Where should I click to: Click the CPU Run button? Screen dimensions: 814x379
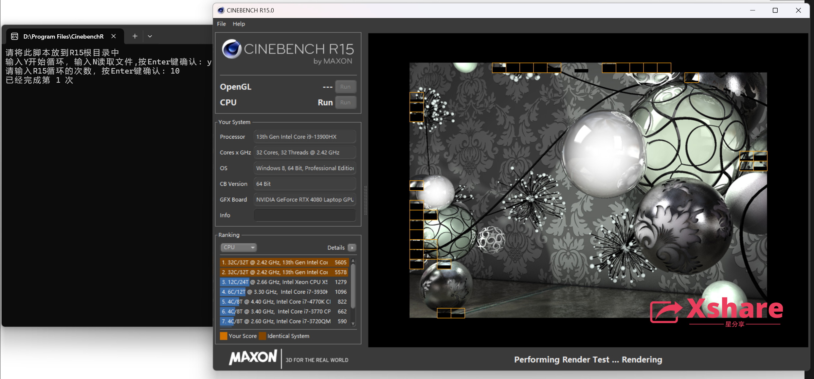(345, 102)
